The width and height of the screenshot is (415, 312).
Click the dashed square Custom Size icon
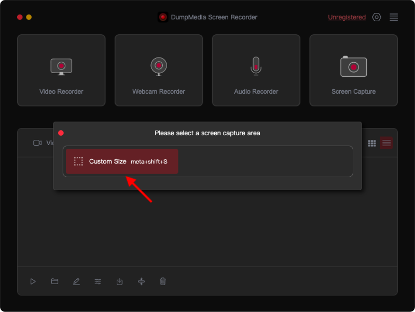[78, 161]
